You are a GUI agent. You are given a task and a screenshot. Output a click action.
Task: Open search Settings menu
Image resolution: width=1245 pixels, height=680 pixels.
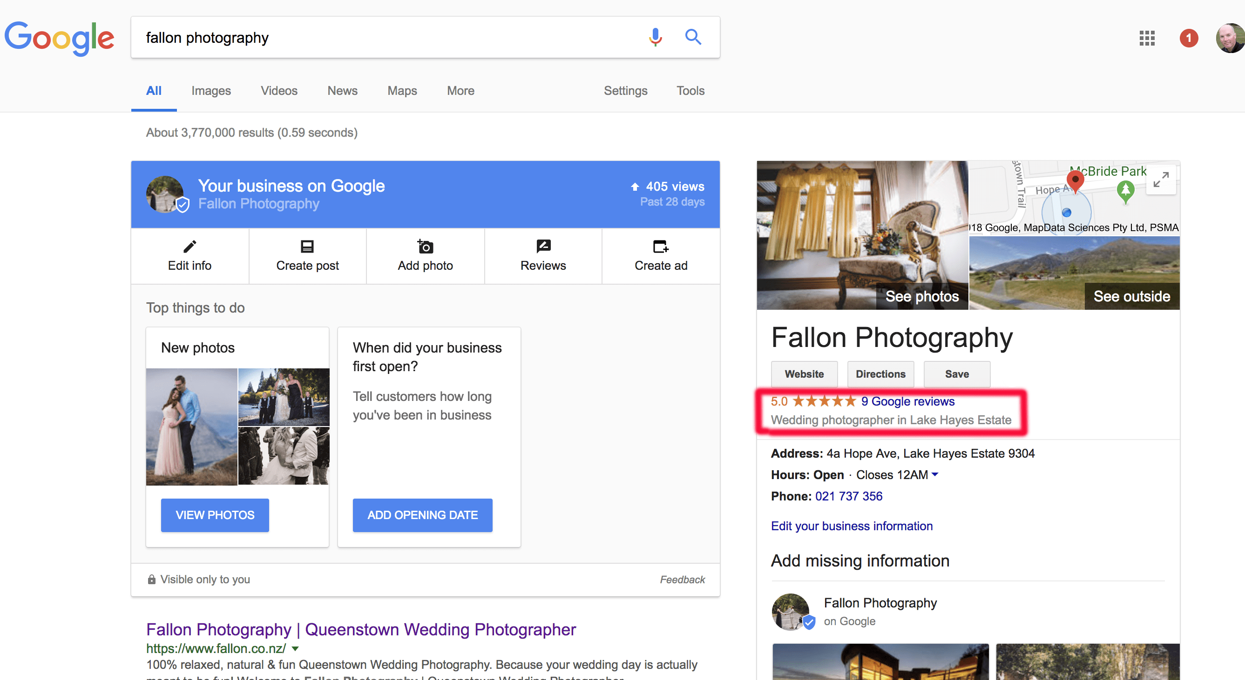coord(625,91)
